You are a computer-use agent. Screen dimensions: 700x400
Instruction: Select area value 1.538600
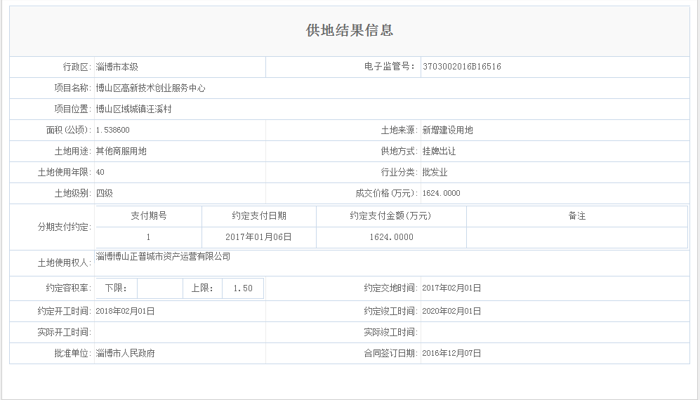tap(112, 130)
